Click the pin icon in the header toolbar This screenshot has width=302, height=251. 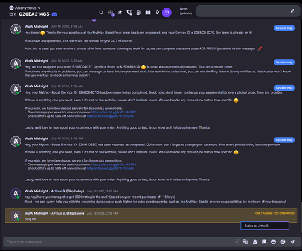120,13
